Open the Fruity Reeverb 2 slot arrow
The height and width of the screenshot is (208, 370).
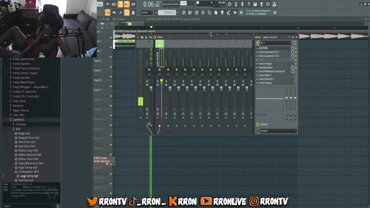click(x=257, y=79)
